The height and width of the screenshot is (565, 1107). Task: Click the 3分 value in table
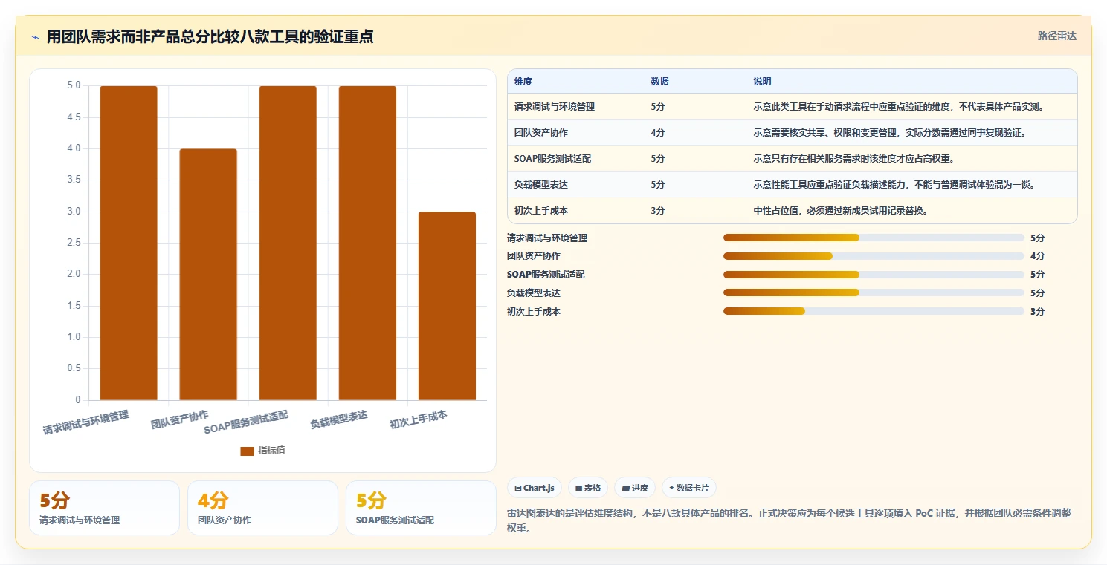(x=657, y=211)
